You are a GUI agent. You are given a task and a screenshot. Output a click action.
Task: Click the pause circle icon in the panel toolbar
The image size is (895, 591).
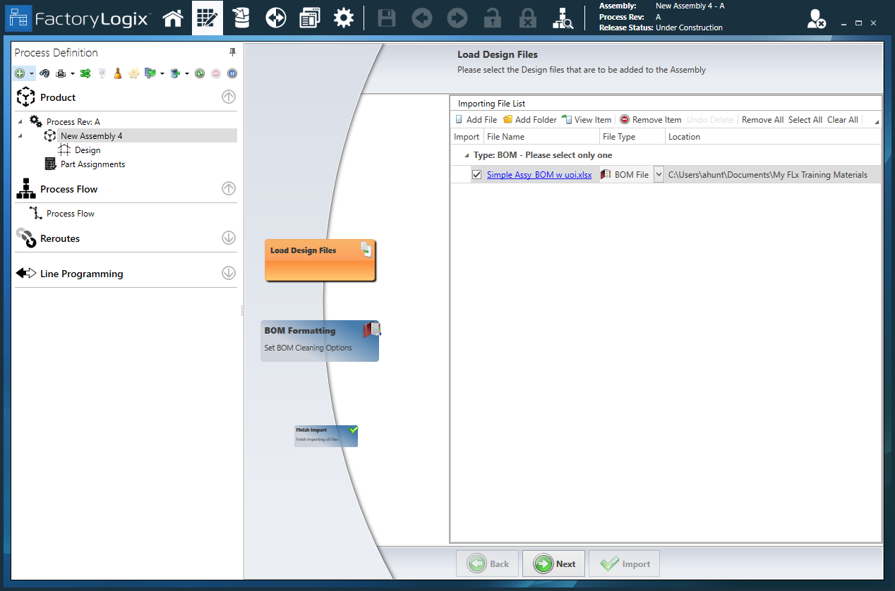[232, 73]
